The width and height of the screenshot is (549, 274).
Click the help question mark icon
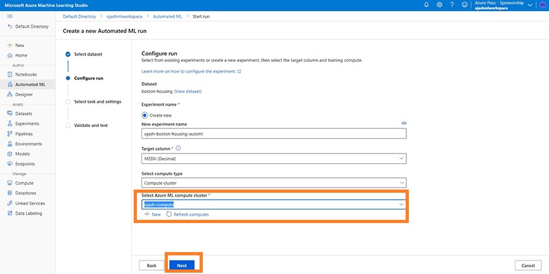tap(452, 5)
